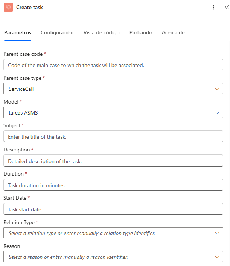The image size is (230, 266).
Task: Click the Parent case code field
Action: pyautogui.click(x=113, y=65)
